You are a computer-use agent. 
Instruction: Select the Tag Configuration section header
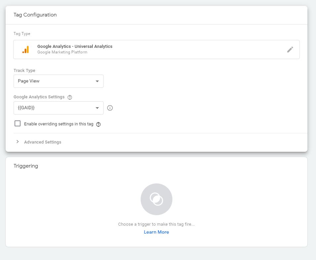(x=35, y=15)
